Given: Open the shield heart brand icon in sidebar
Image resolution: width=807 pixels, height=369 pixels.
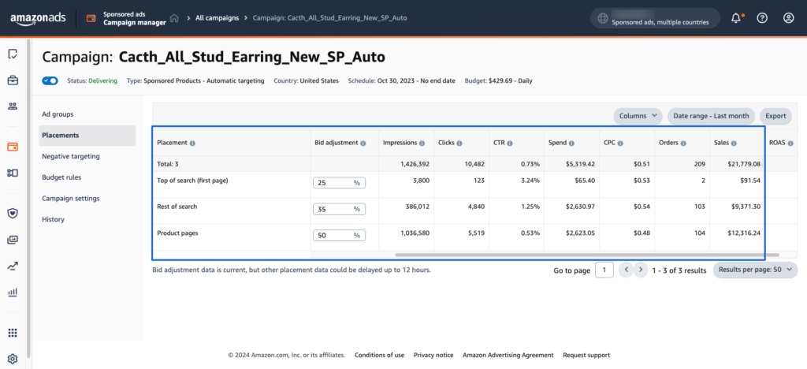Looking at the screenshot, I should [13, 213].
